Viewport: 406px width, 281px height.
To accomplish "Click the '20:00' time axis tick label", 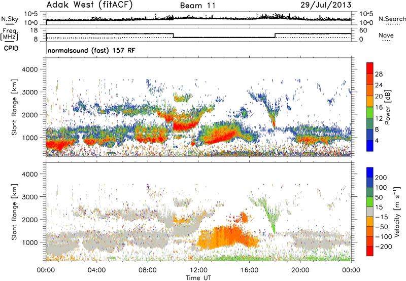I will (300, 270).
